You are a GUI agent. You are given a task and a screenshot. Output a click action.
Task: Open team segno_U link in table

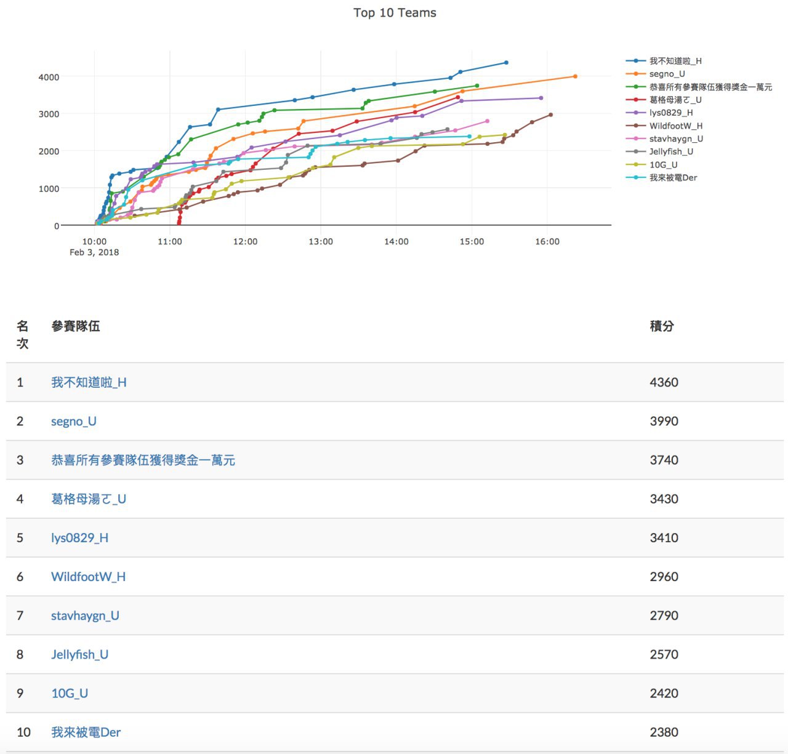[x=74, y=421]
